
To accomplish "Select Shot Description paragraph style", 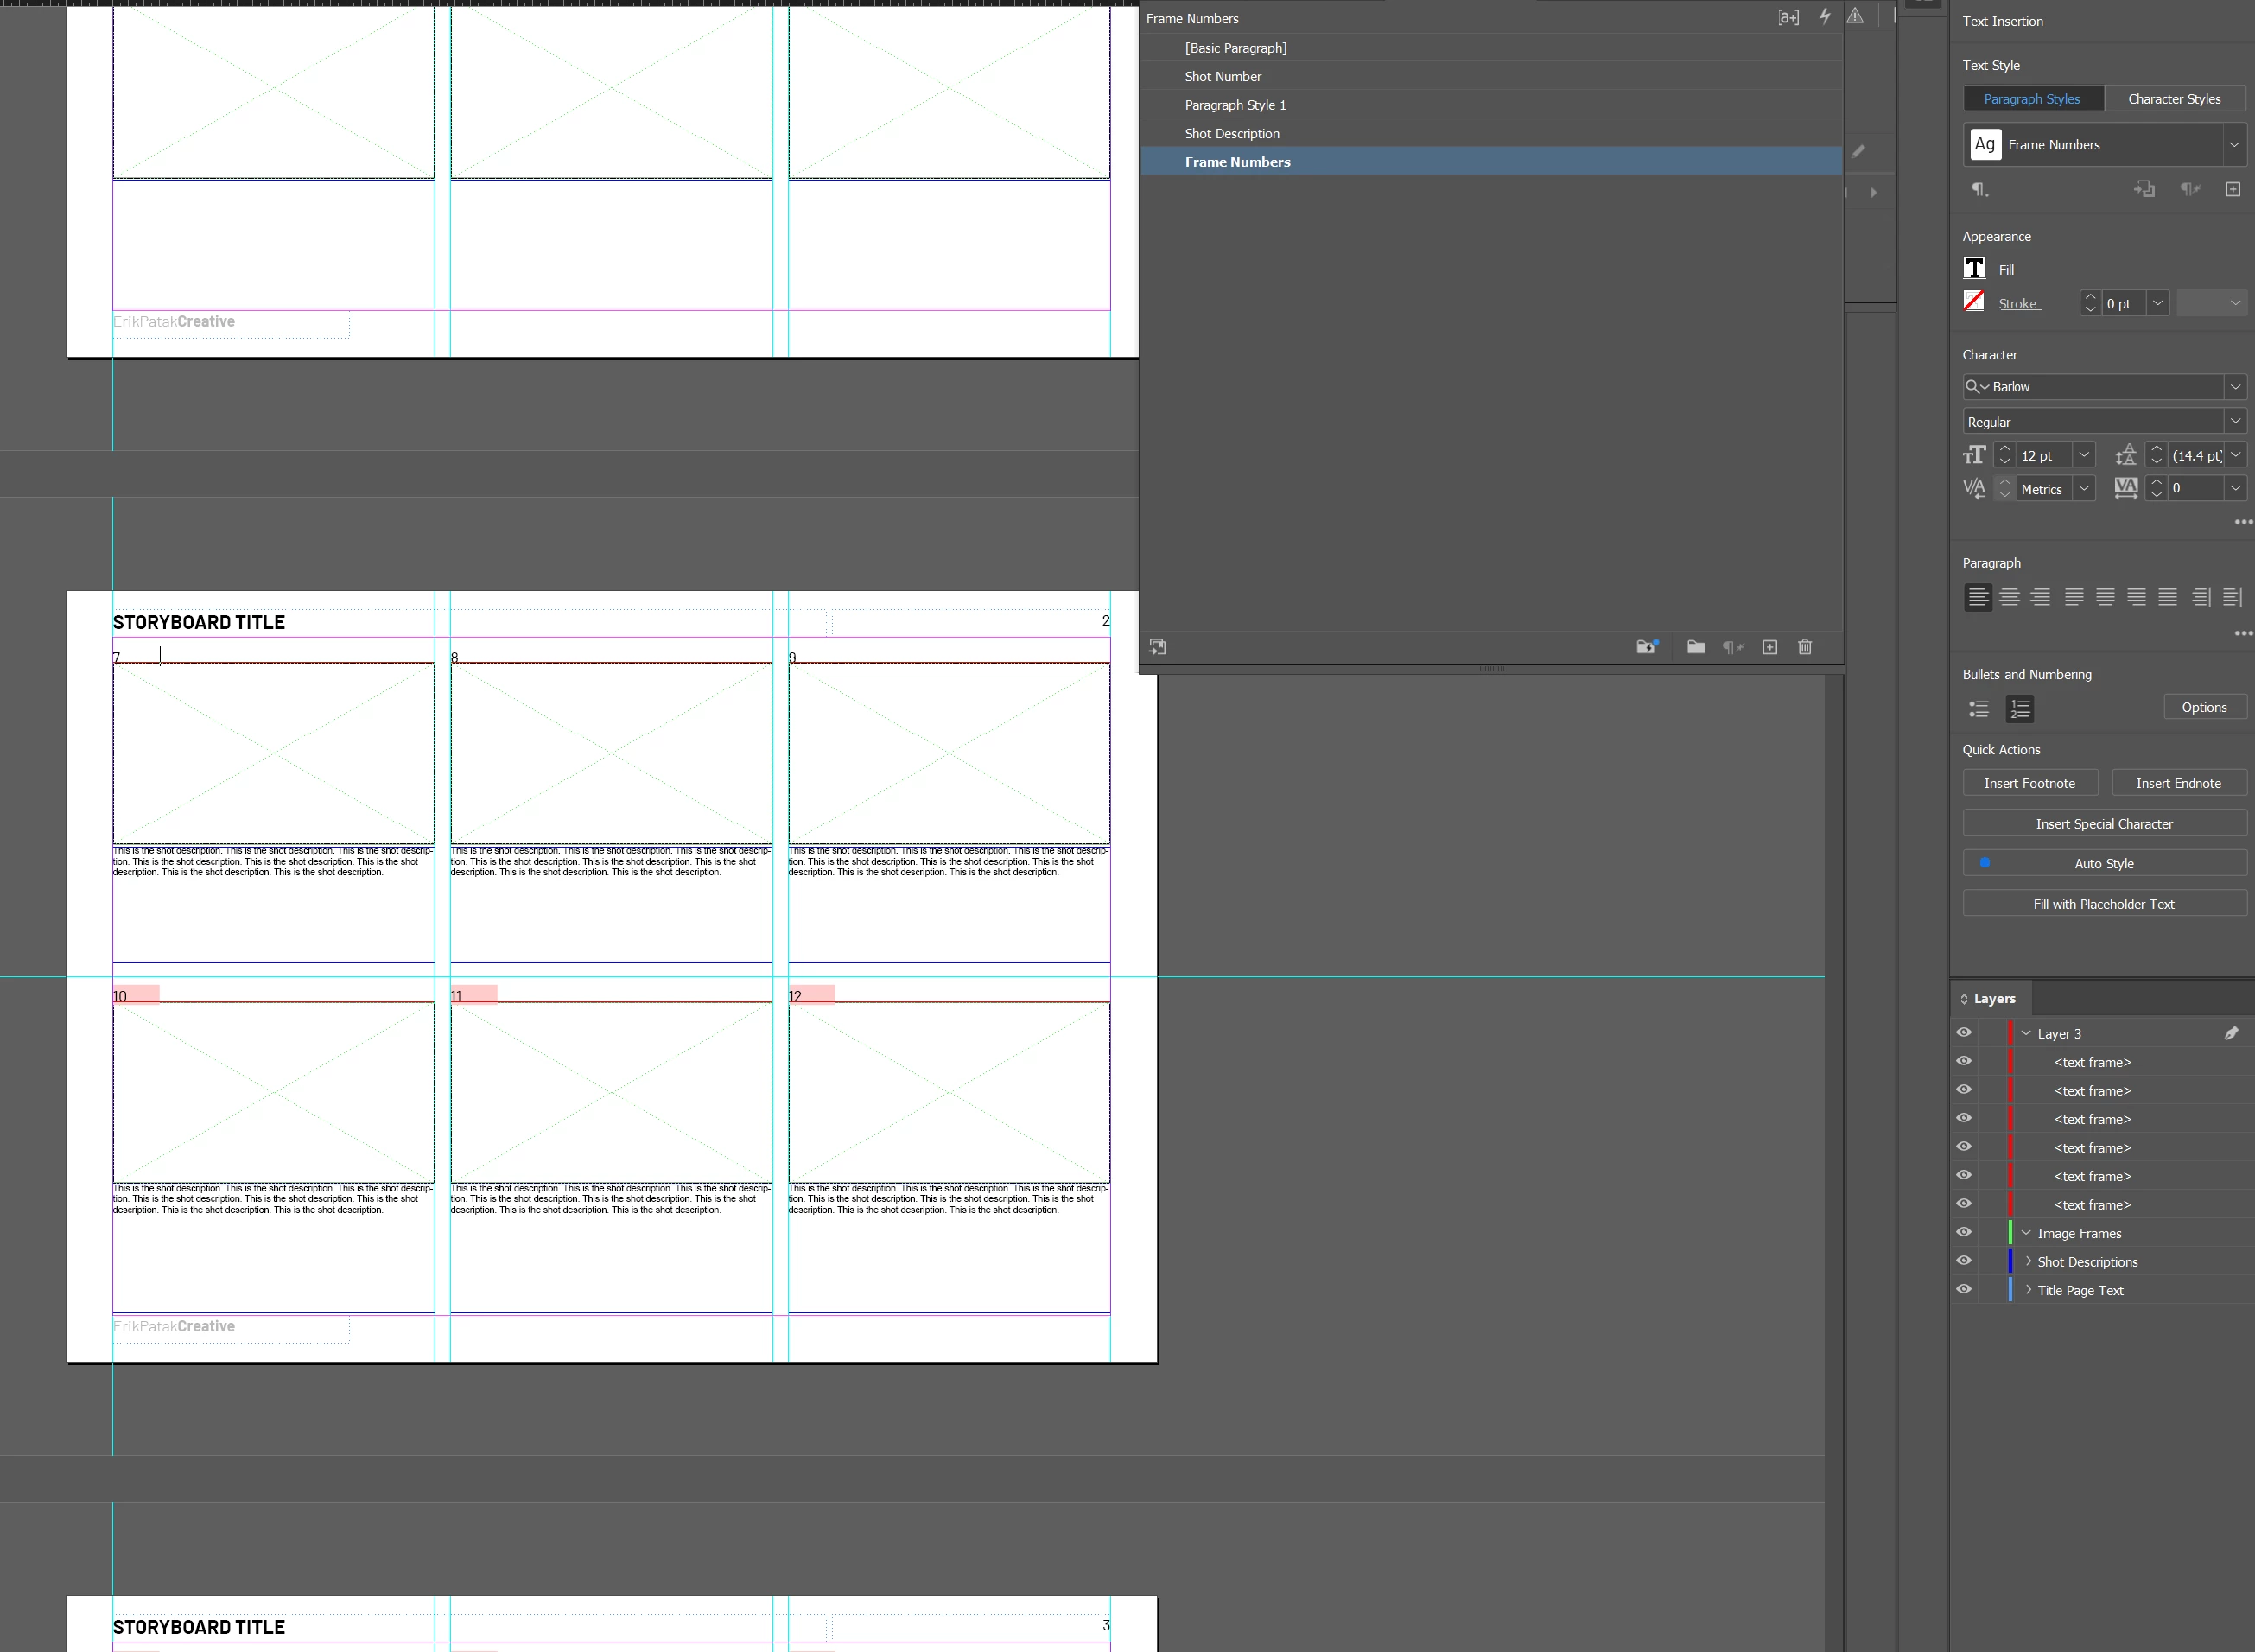I will pos(1231,133).
